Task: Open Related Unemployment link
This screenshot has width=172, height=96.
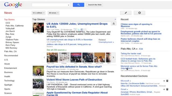Action: [106, 42]
